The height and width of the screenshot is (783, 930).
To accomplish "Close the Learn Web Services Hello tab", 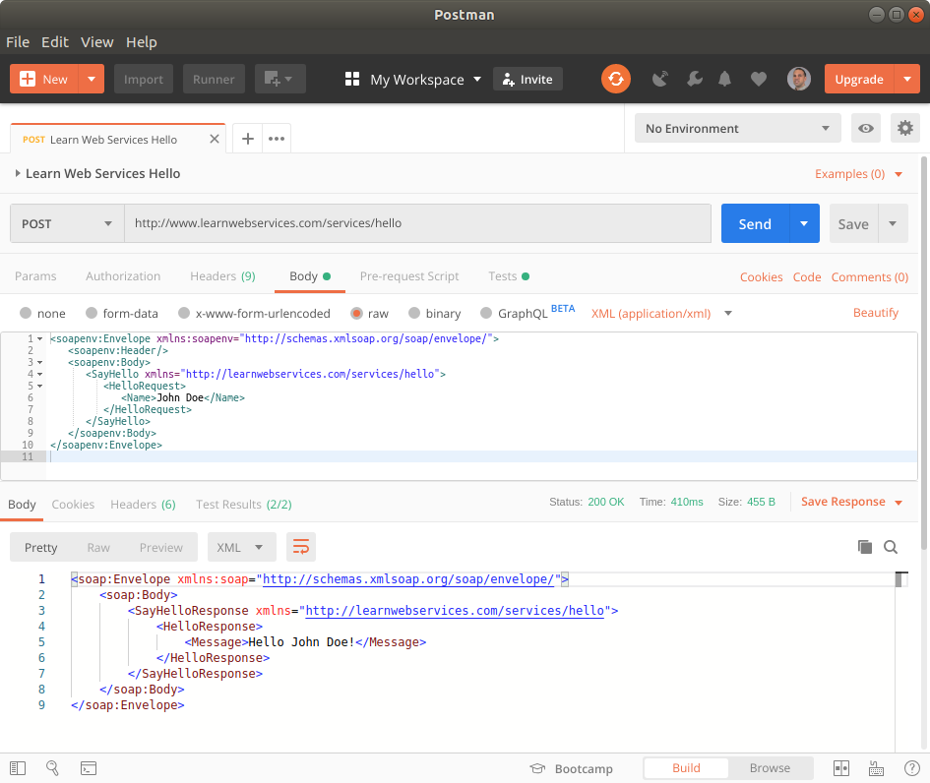I will [x=215, y=139].
